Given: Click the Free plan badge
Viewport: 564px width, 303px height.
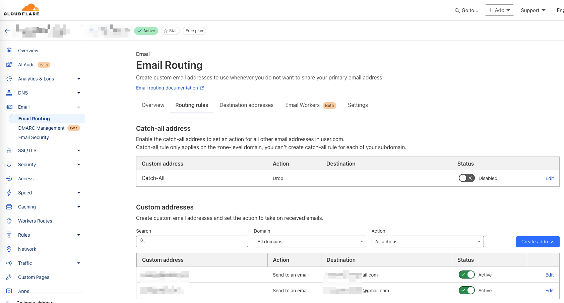Looking at the screenshot, I should (x=194, y=31).
